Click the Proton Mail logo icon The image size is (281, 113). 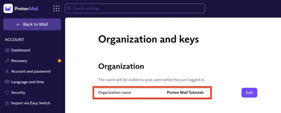(9, 8)
